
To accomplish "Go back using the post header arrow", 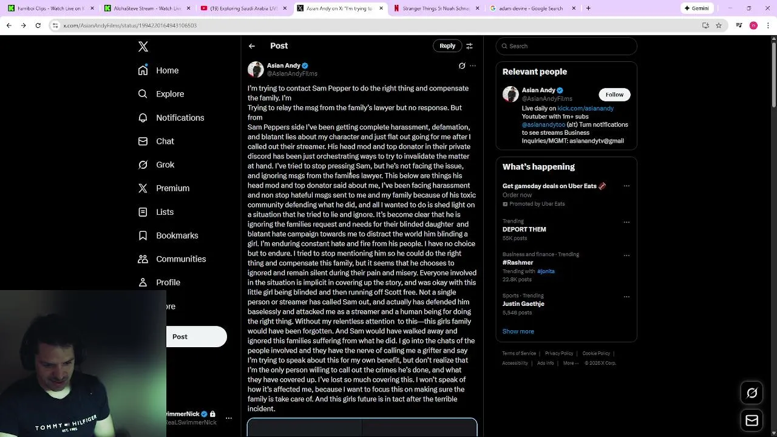I will (252, 46).
